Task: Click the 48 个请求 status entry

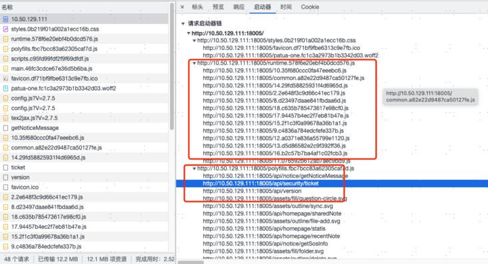Action: click(x=17, y=259)
